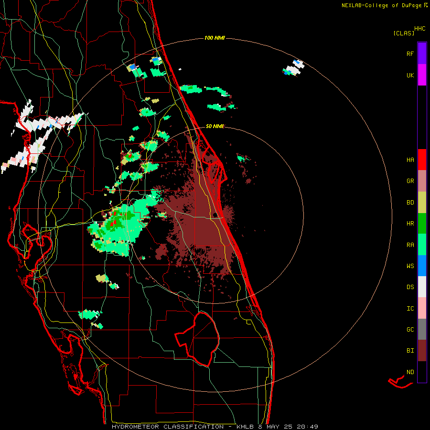Click the HA legend label
This screenshot has width=430, height=430.
(410, 160)
